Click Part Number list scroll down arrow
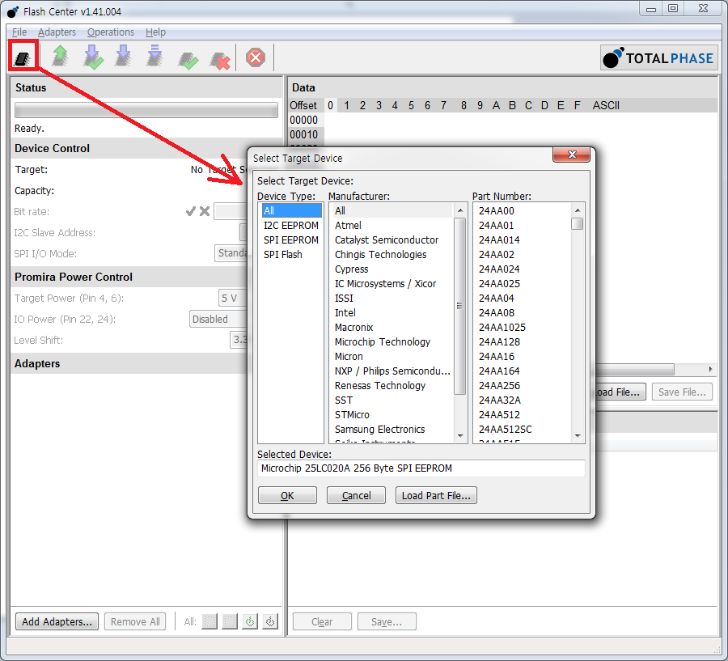The image size is (728, 661). pyautogui.click(x=578, y=436)
